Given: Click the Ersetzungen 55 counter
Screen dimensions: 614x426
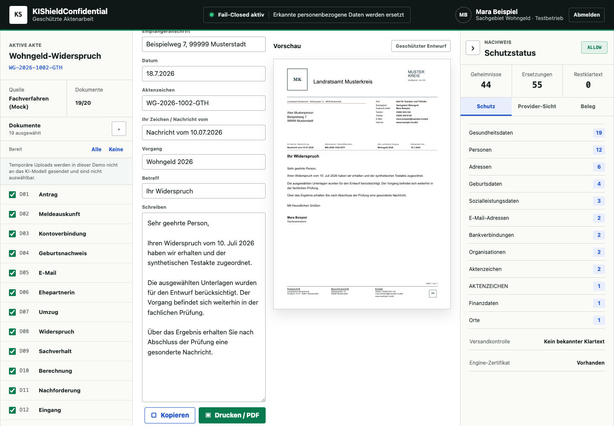Looking at the screenshot, I should [537, 81].
